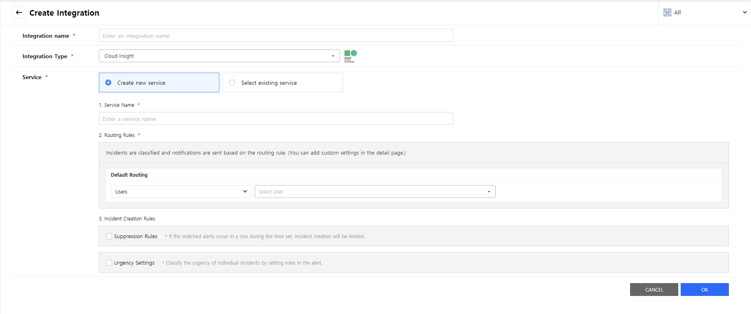Expand the Select User dropdown
Image resolution: width=751 pixels, height=314 pixels.
(x=375, y=192)
